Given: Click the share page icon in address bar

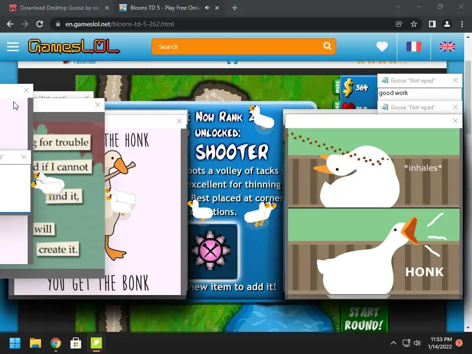Looking at the screenshot, I should pyautogui.click(x=399, y=24).
